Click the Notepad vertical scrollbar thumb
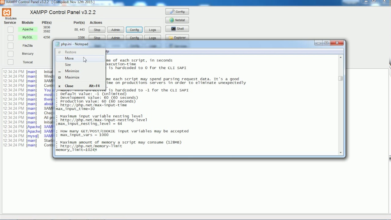391x220 pixels. 341,79
